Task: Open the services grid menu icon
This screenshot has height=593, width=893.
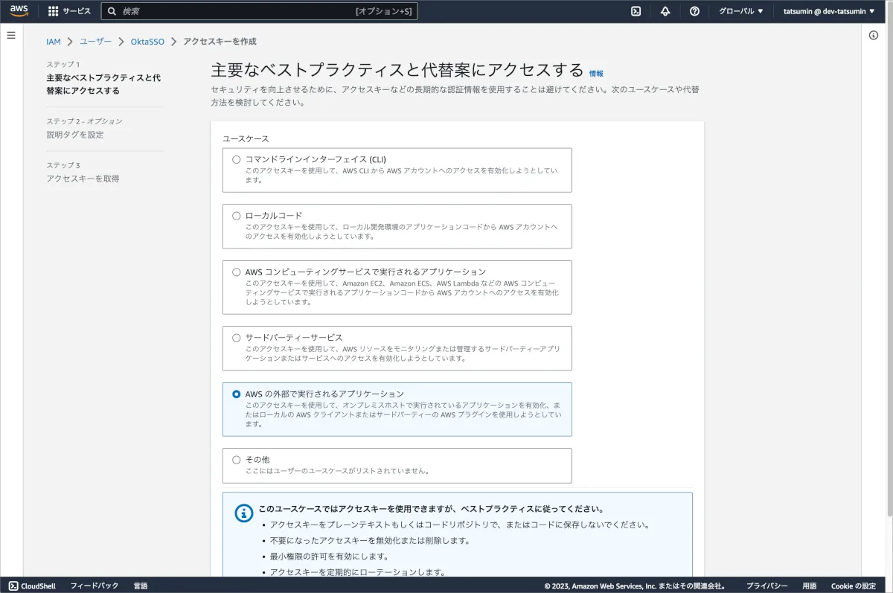Action: [53, 11]
